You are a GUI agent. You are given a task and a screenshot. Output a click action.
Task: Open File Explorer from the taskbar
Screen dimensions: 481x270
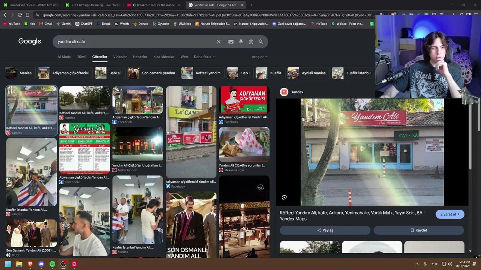(x=19, y=264)
